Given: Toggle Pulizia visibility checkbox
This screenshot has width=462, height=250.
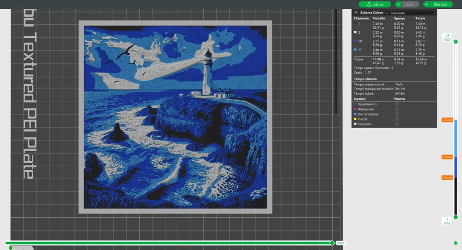Looking at the screenshot, I should coord(397,119).
